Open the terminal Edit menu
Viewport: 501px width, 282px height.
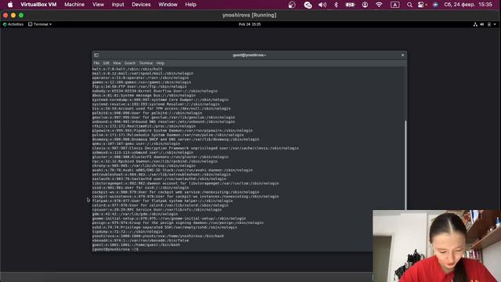click(106, 63)
